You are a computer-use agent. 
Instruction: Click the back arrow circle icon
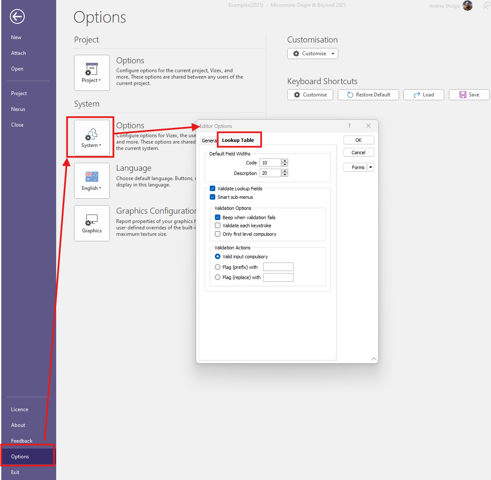coord(17,17)
